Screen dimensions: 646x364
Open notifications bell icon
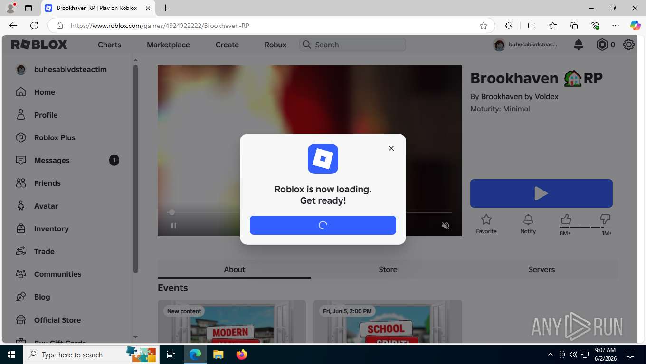pyautogui.click(x=579, y=45)
